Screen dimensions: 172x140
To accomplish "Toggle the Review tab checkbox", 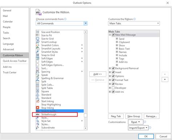I will tap(113, 84).
